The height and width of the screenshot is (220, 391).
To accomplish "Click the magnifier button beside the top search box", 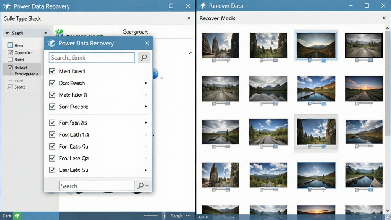I will click(144, 58).
